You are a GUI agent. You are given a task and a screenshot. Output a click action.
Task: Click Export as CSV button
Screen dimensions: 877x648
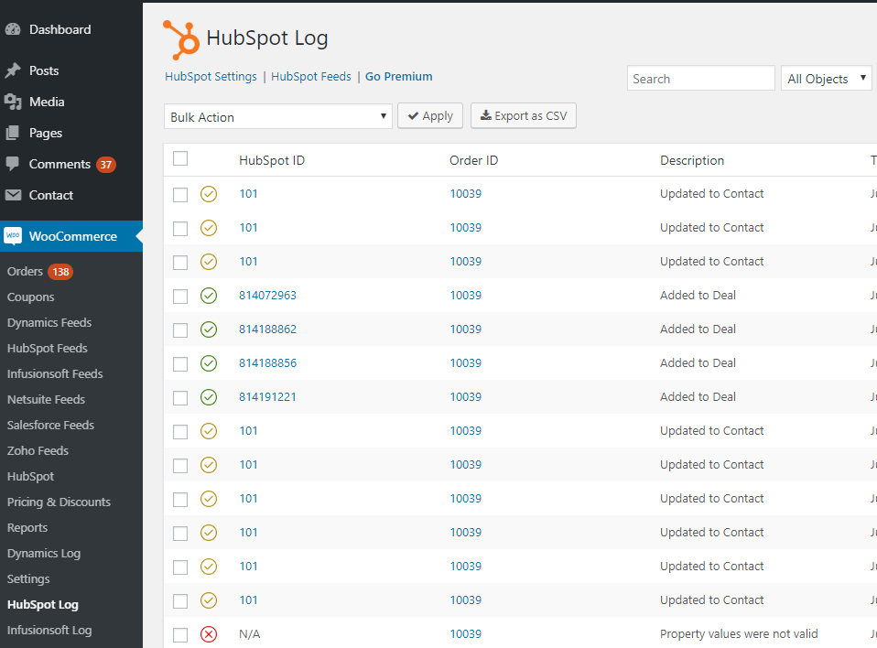tap(524, 115)
